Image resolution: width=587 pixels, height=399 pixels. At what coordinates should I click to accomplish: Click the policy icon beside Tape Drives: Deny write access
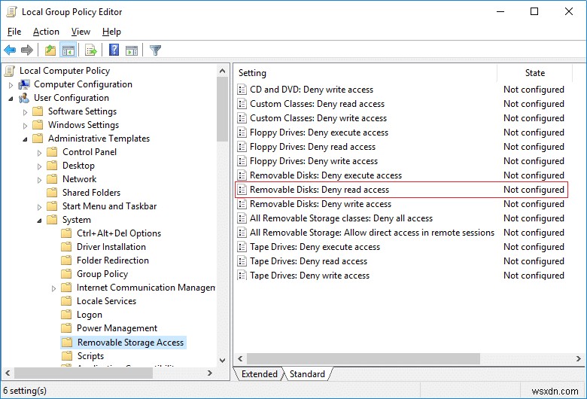click(242, 275)
